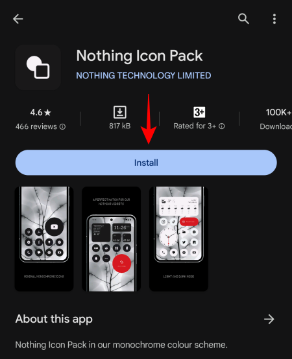
Task: Tap the download size icon above 817 kB
Action: point(120,112)
